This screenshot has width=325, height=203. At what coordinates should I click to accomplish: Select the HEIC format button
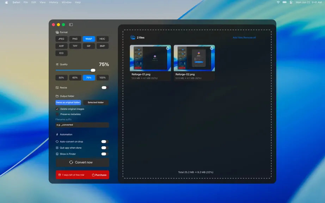[102, 39]
